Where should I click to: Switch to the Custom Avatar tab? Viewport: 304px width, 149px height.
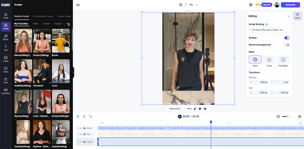point(64,16)
